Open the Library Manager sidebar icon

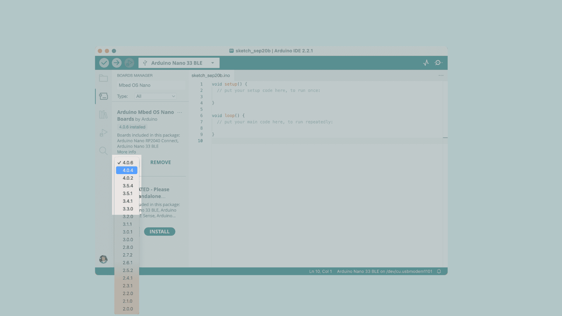(103, 114)
